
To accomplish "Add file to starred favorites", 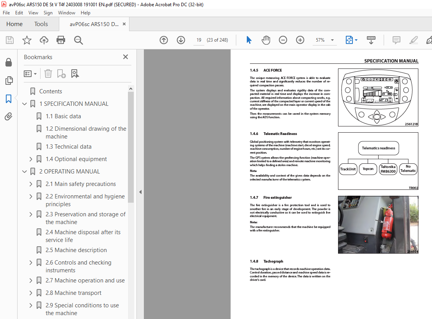I will click(x=27, y=40).
